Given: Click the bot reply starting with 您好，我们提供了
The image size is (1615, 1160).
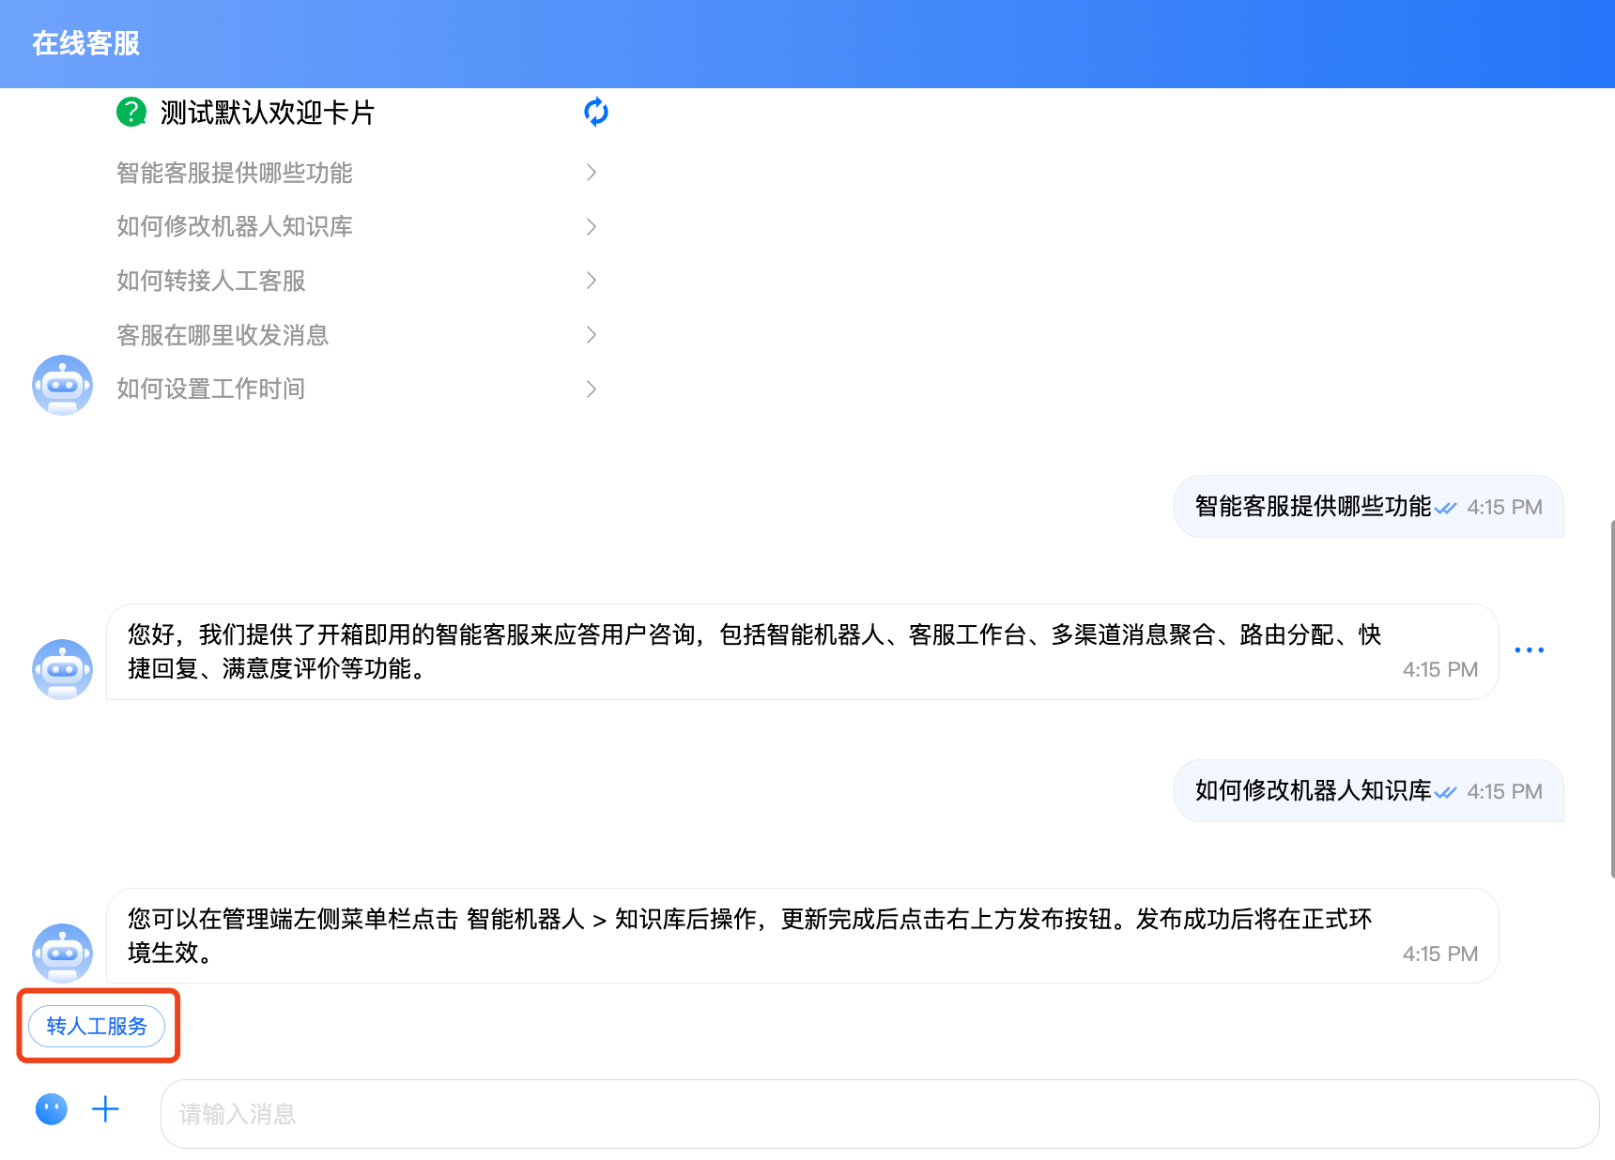Looking at the screenshot, I should tap(803, 651).
